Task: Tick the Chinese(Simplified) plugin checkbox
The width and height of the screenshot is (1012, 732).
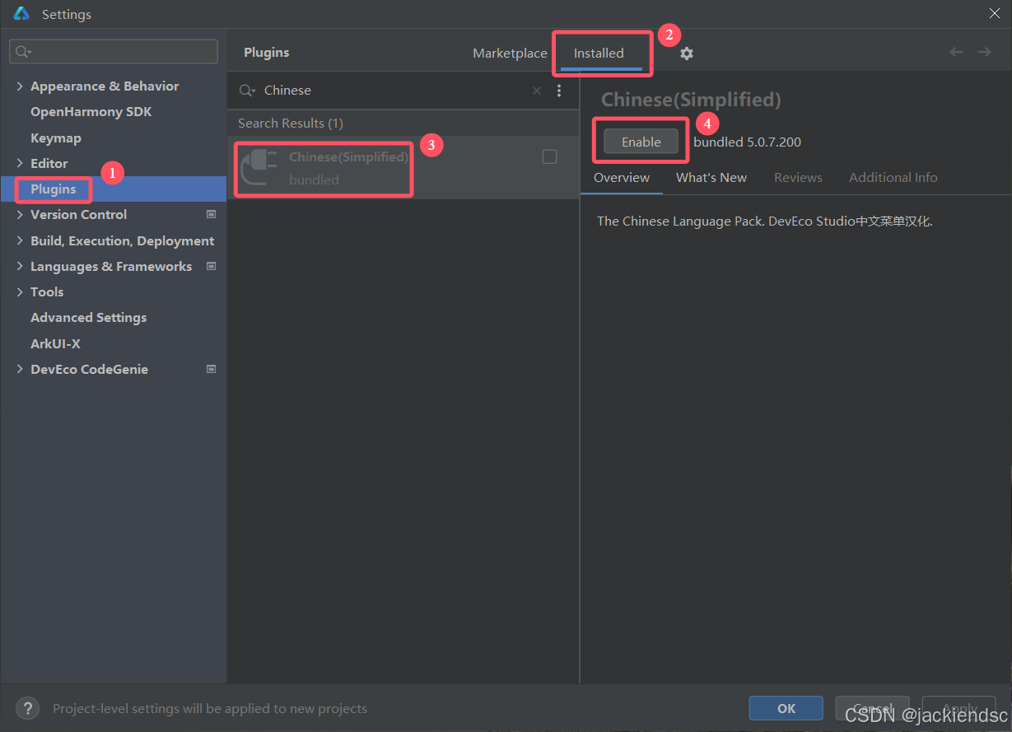Action: (x=549, y=156)
